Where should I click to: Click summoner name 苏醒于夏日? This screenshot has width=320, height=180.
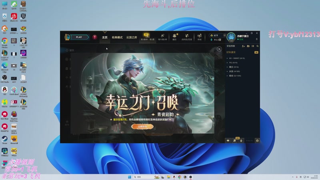pyautogui.click(x=243, y=36)
